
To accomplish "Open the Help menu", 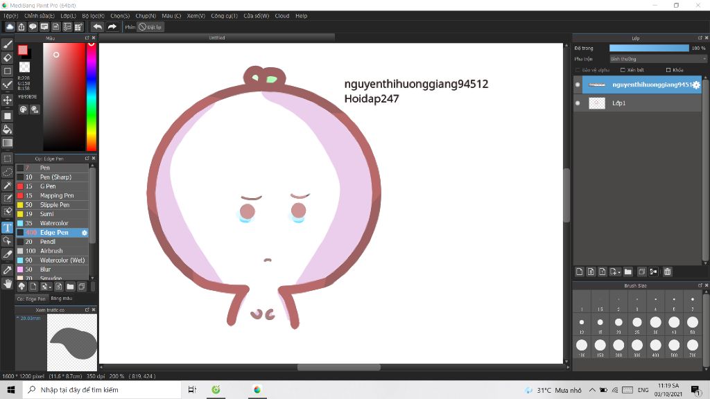I will 302,16.
